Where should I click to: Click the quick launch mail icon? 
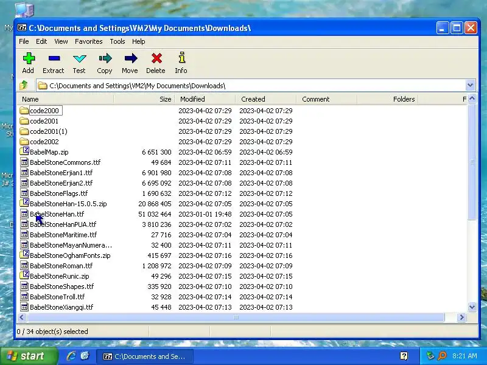click(x=85, y=356)
